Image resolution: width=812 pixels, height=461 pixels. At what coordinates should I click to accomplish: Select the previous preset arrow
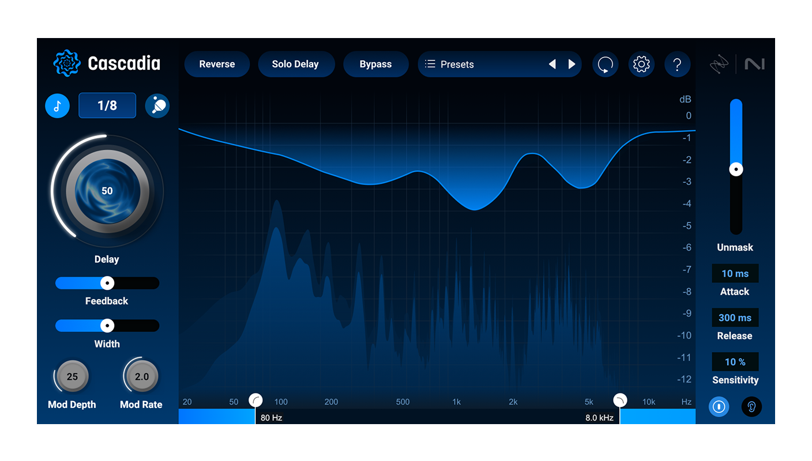tap(552, 65)
